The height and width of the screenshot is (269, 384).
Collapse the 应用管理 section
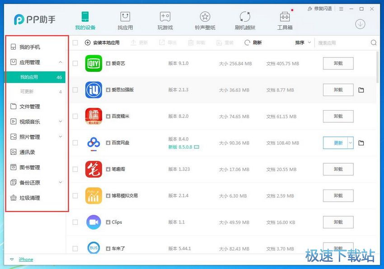click(61, 62)
